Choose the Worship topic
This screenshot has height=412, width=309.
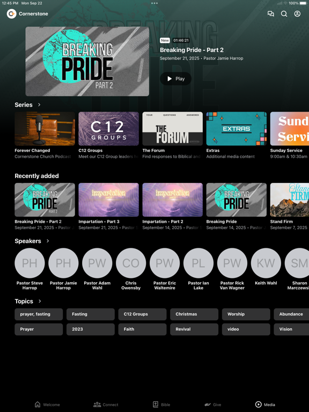tap(246, 314)
